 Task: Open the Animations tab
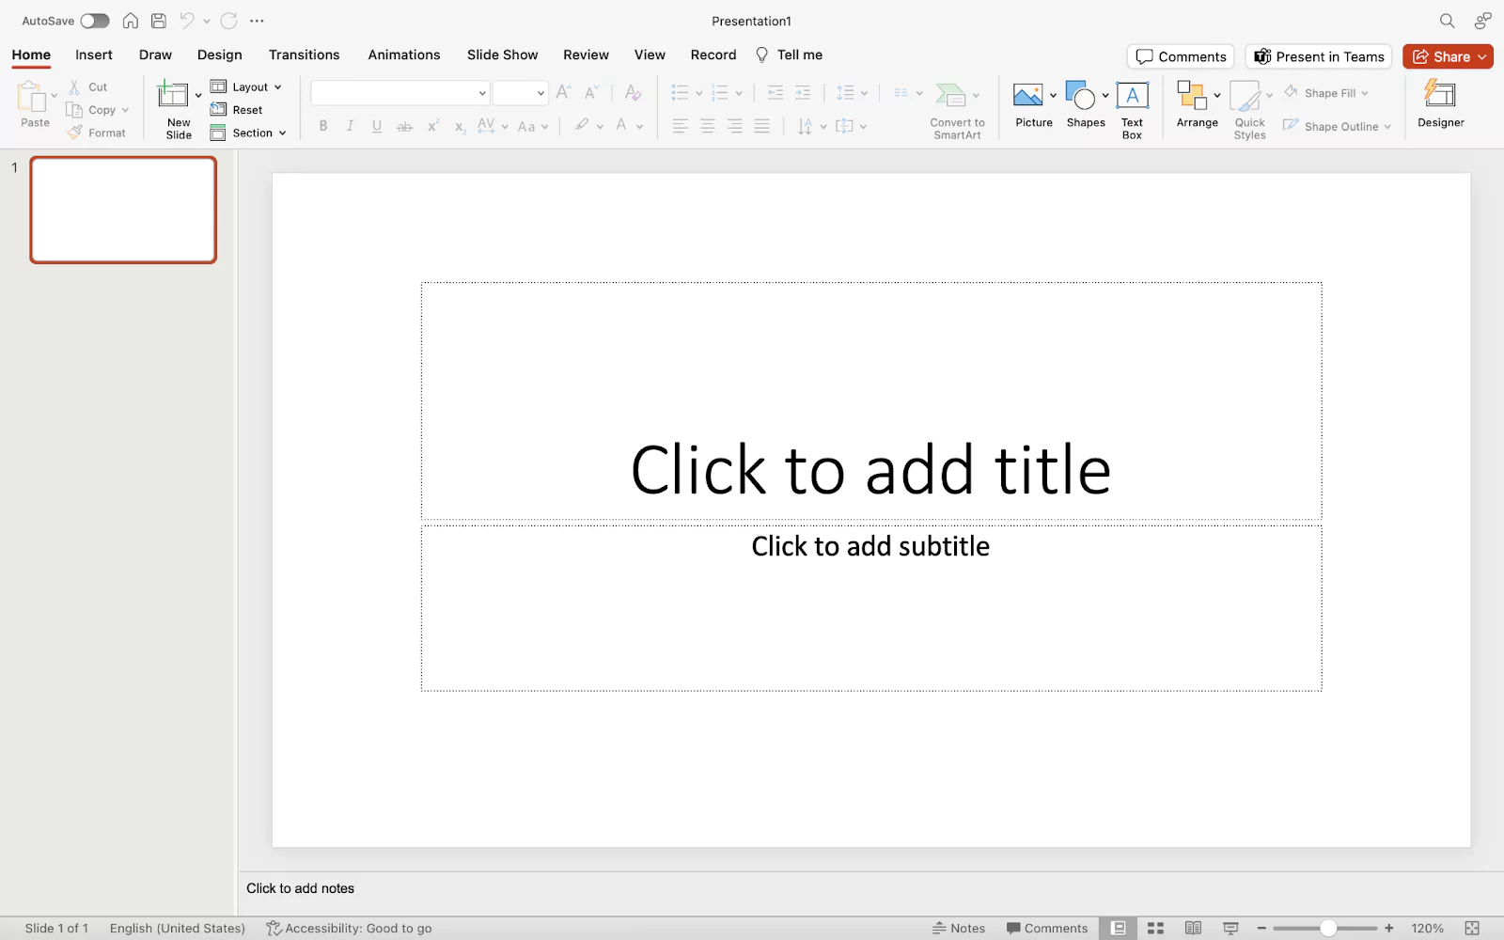404,55
